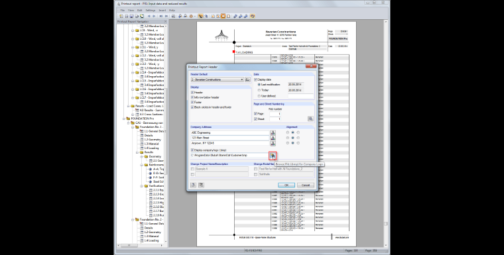Toggle the Display date checkbox

click(x=256, y=79)
